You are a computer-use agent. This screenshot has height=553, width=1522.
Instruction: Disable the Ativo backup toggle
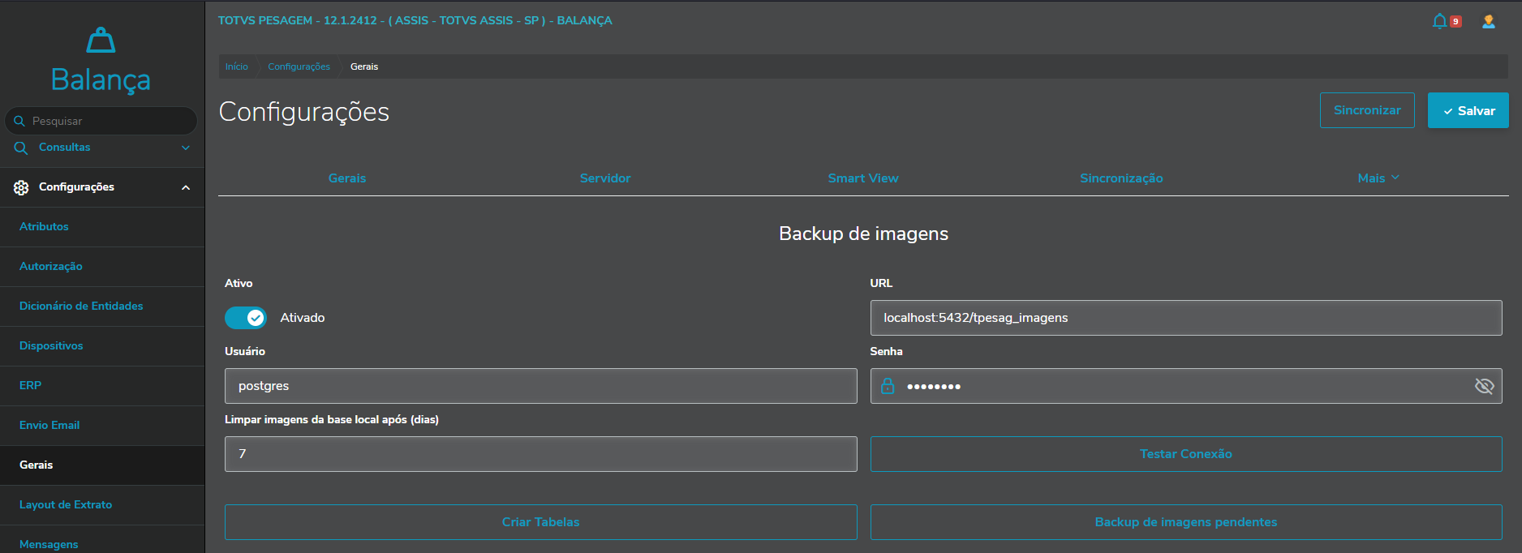[245, 318]
